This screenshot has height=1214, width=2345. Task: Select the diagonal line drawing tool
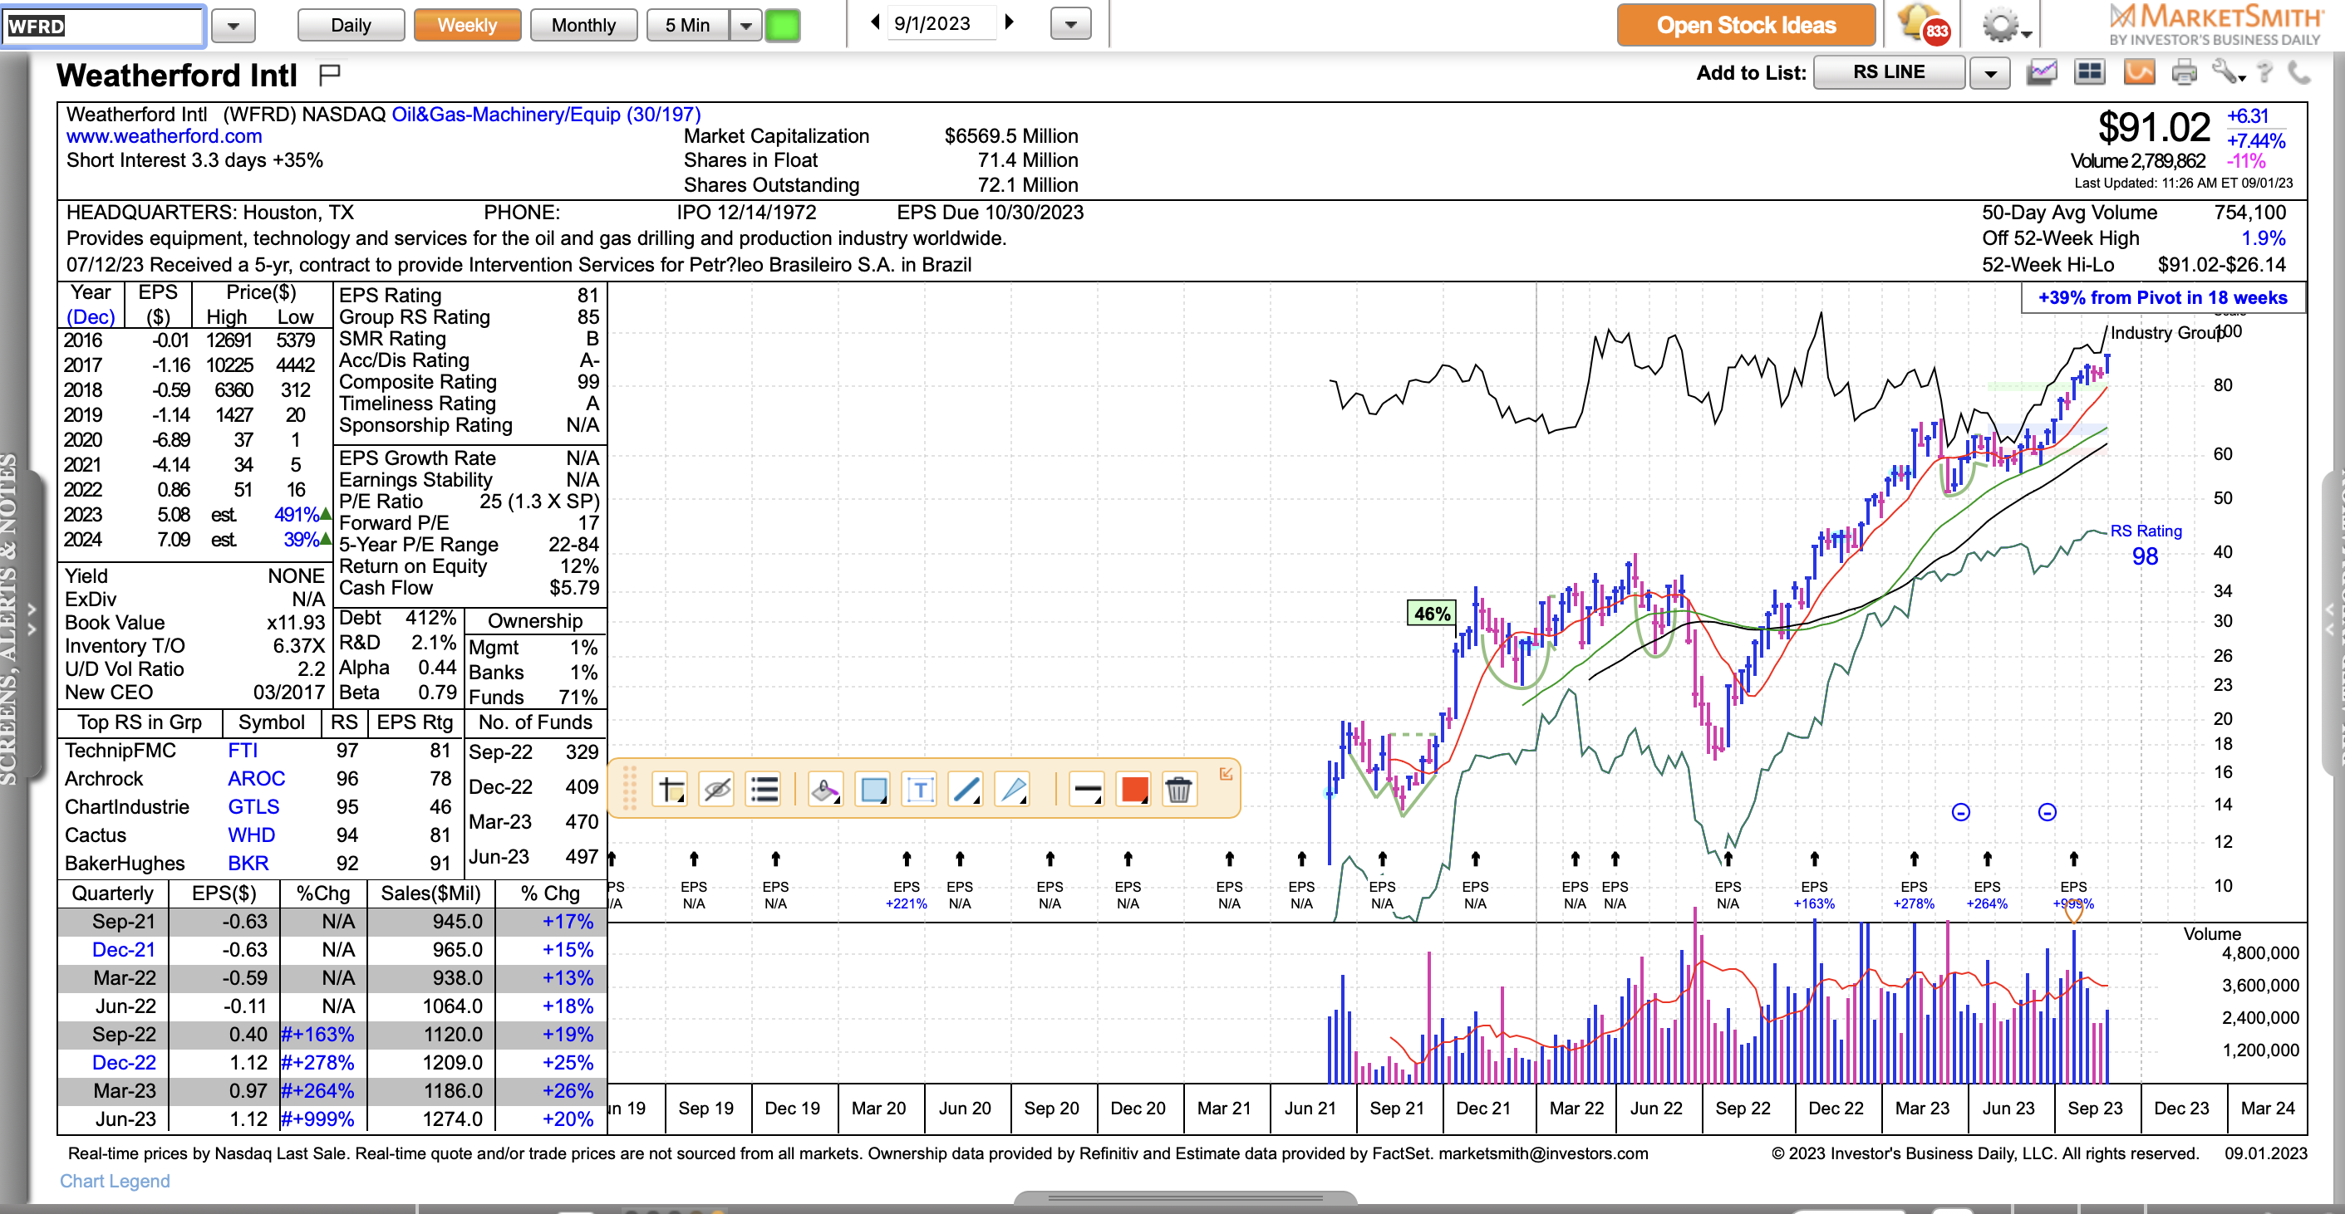966,790
